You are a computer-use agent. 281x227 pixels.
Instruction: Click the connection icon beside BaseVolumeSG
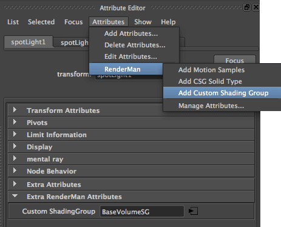193,211
